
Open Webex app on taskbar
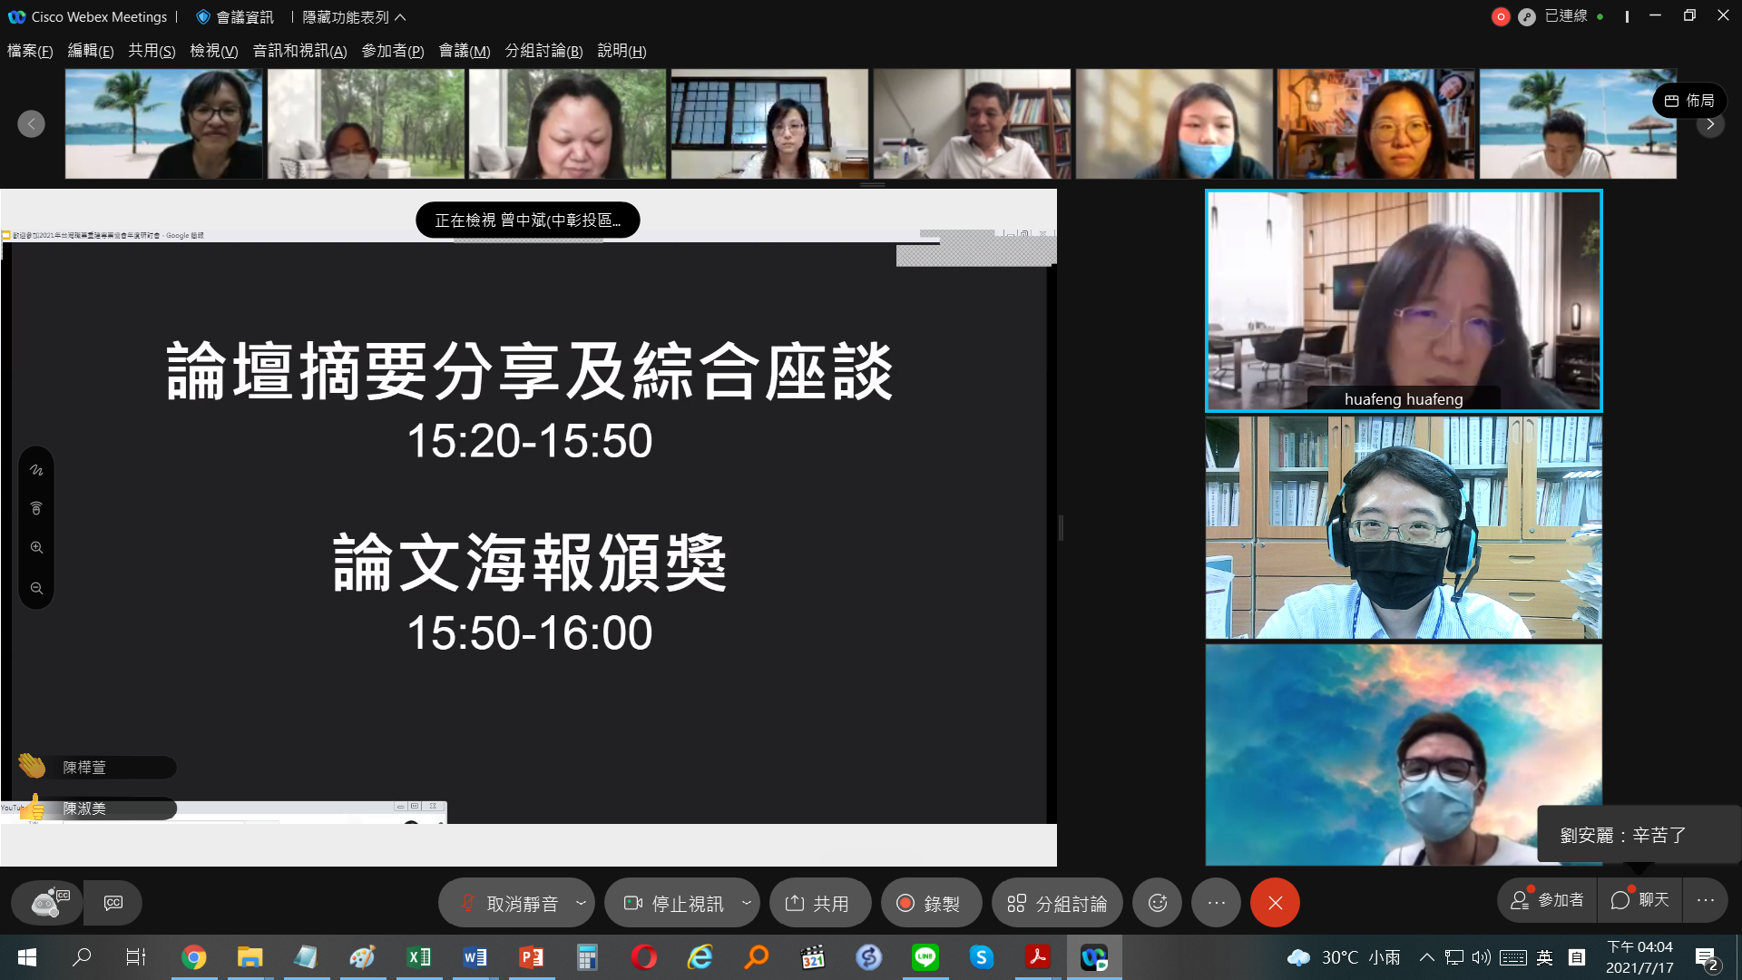click(x=1093, y=957)
